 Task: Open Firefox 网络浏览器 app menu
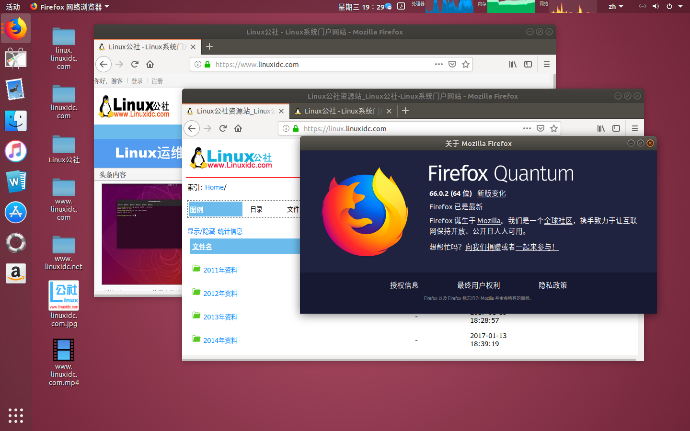tap(69, 7)
